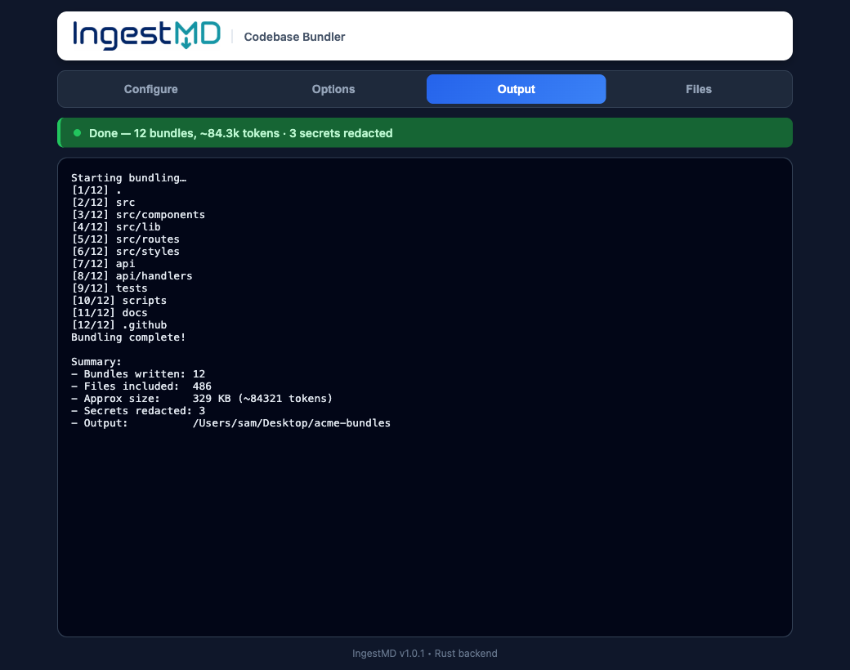The height and width of the screenshot is (670, 850).
Task: Click the 'Secrets redacted: 3' summary line
Action: coord(138,411)
